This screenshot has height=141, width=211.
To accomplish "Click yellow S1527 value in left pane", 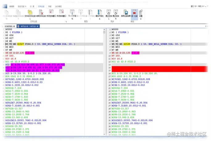I will [x=21, y=44].
